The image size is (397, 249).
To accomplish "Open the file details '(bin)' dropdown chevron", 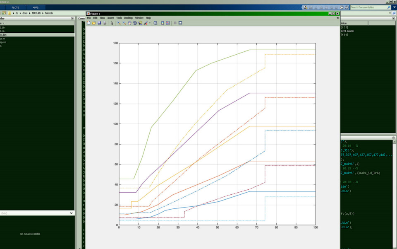I will pos(71,213).
